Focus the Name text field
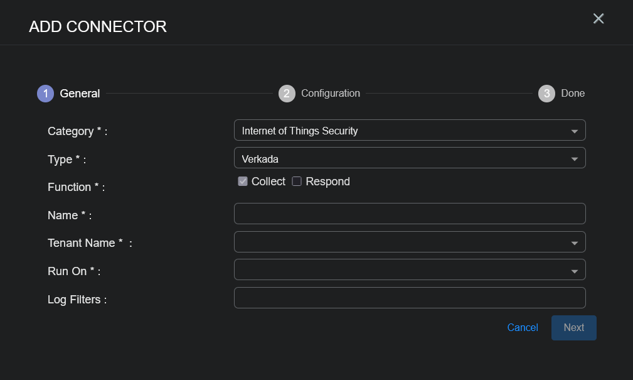The height and width of the screenshot is (380, 633). [410, 214]
